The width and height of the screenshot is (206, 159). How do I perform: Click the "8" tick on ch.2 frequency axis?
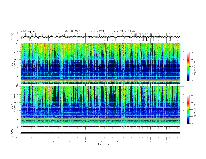point(18,95)
